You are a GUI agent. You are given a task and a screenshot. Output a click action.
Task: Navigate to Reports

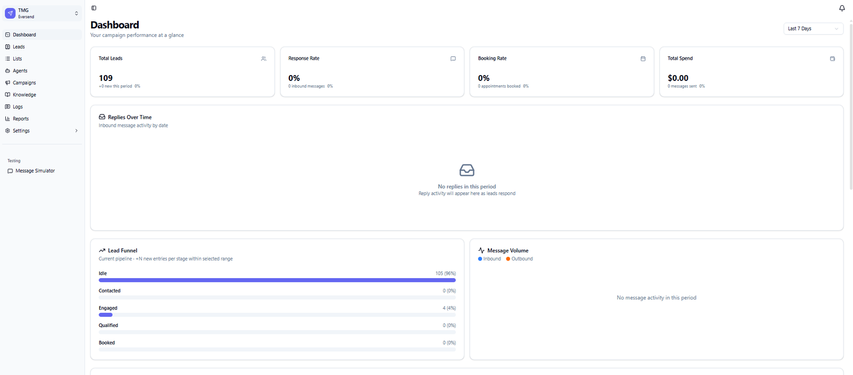pos(42,119)
